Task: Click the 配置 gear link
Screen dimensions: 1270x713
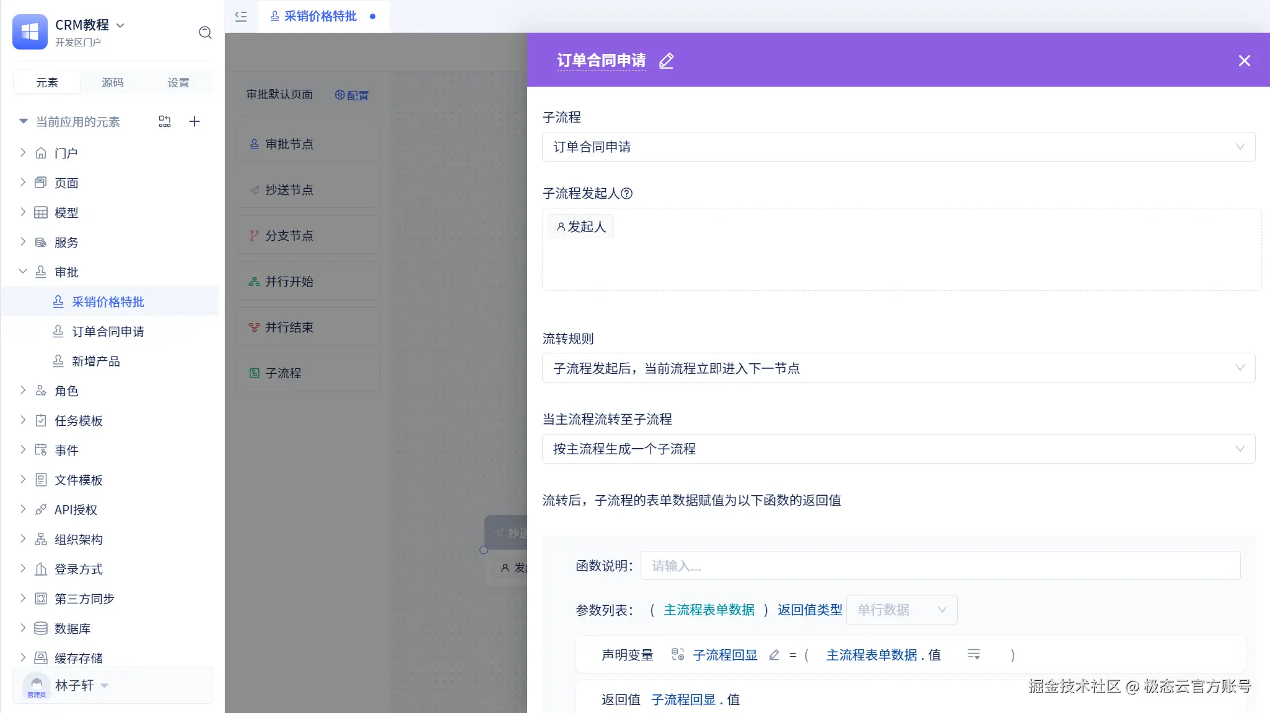Action: (x=352, y=95)
